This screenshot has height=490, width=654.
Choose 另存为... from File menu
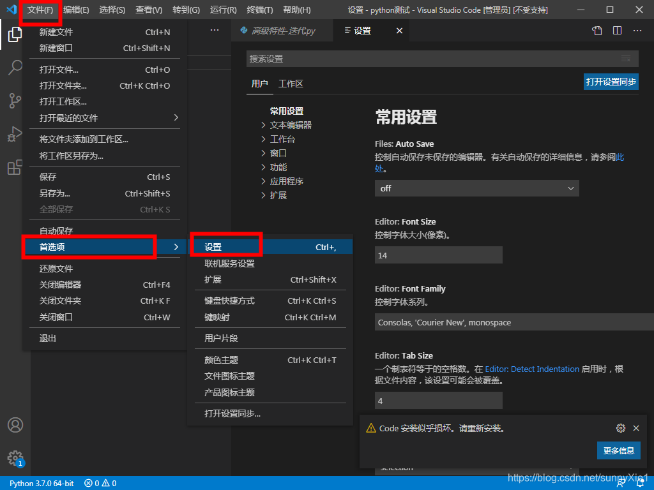tap(104, 193)
